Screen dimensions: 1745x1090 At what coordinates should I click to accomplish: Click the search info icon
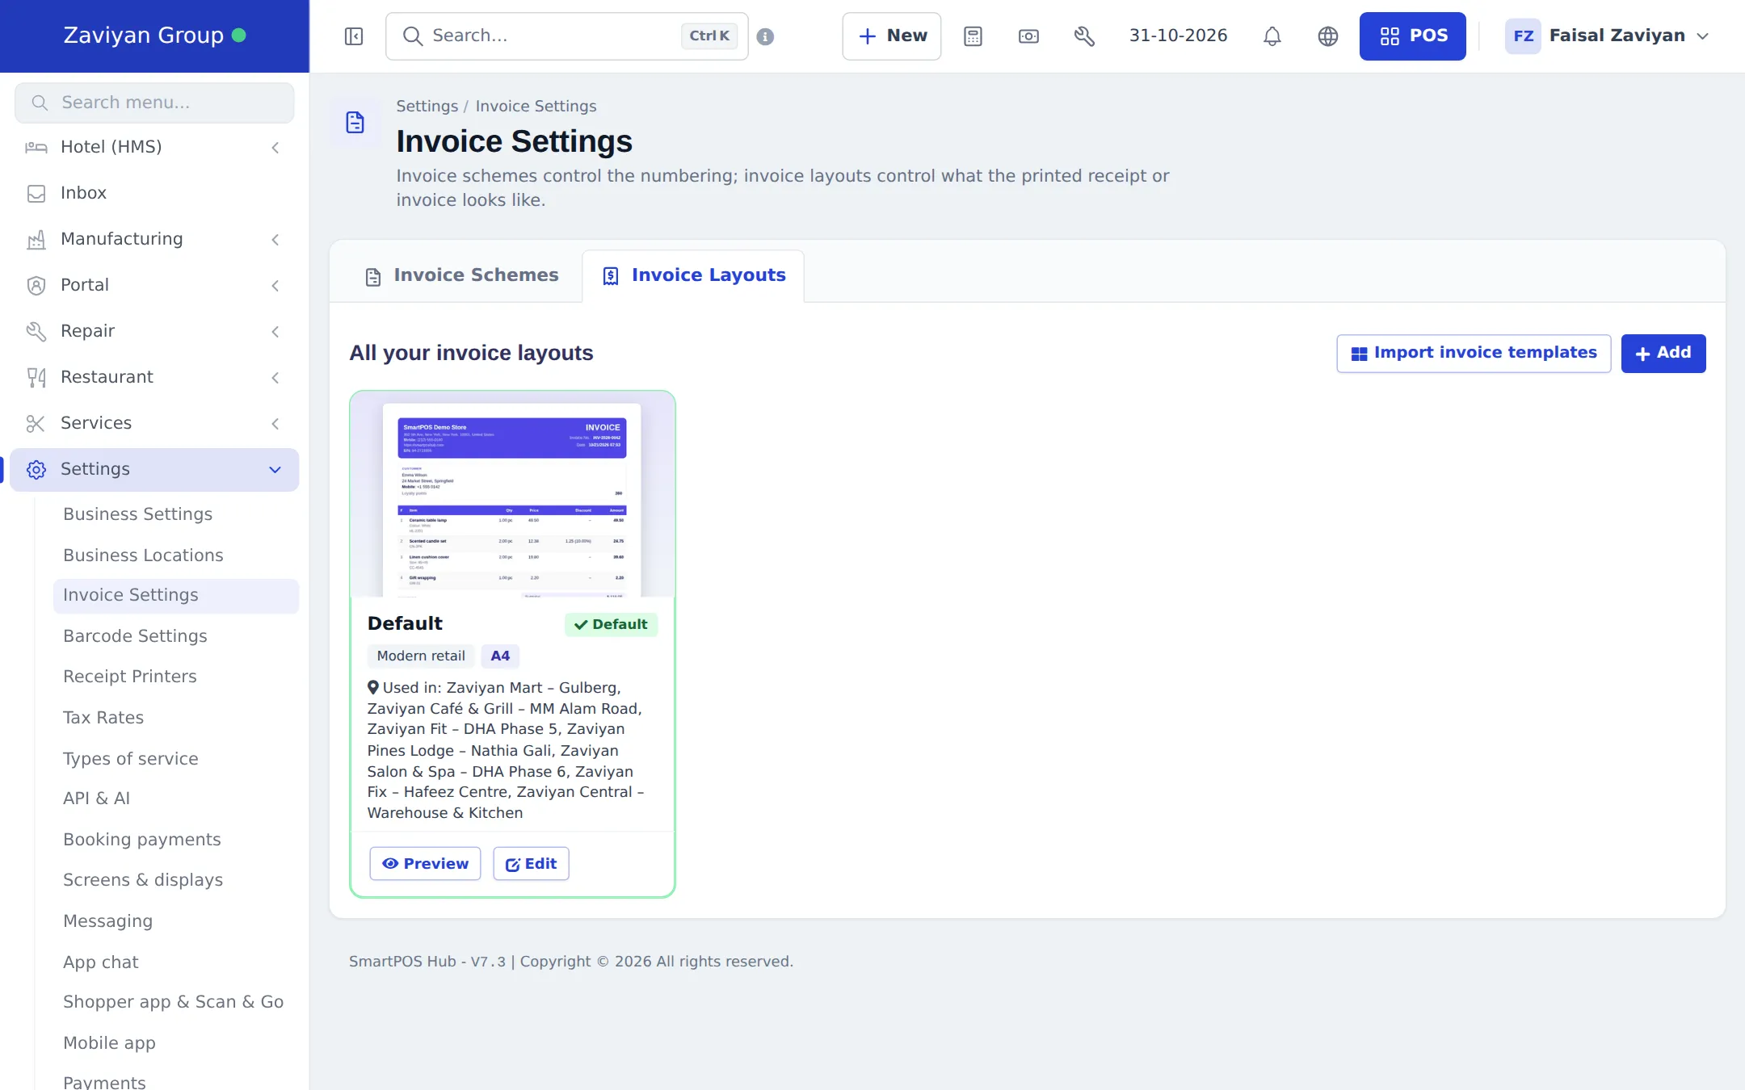coord(766,36)
